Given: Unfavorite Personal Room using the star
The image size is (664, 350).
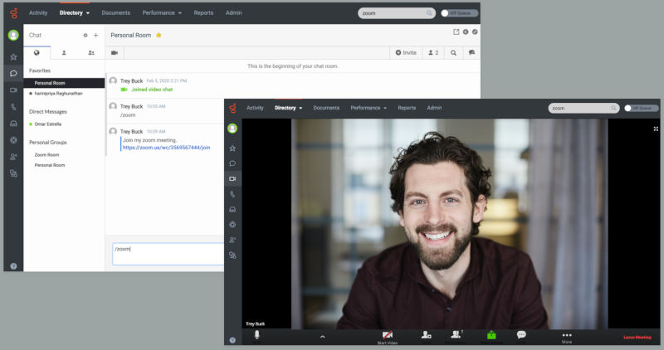Looking at the screenshot, I should pos(159,35).
